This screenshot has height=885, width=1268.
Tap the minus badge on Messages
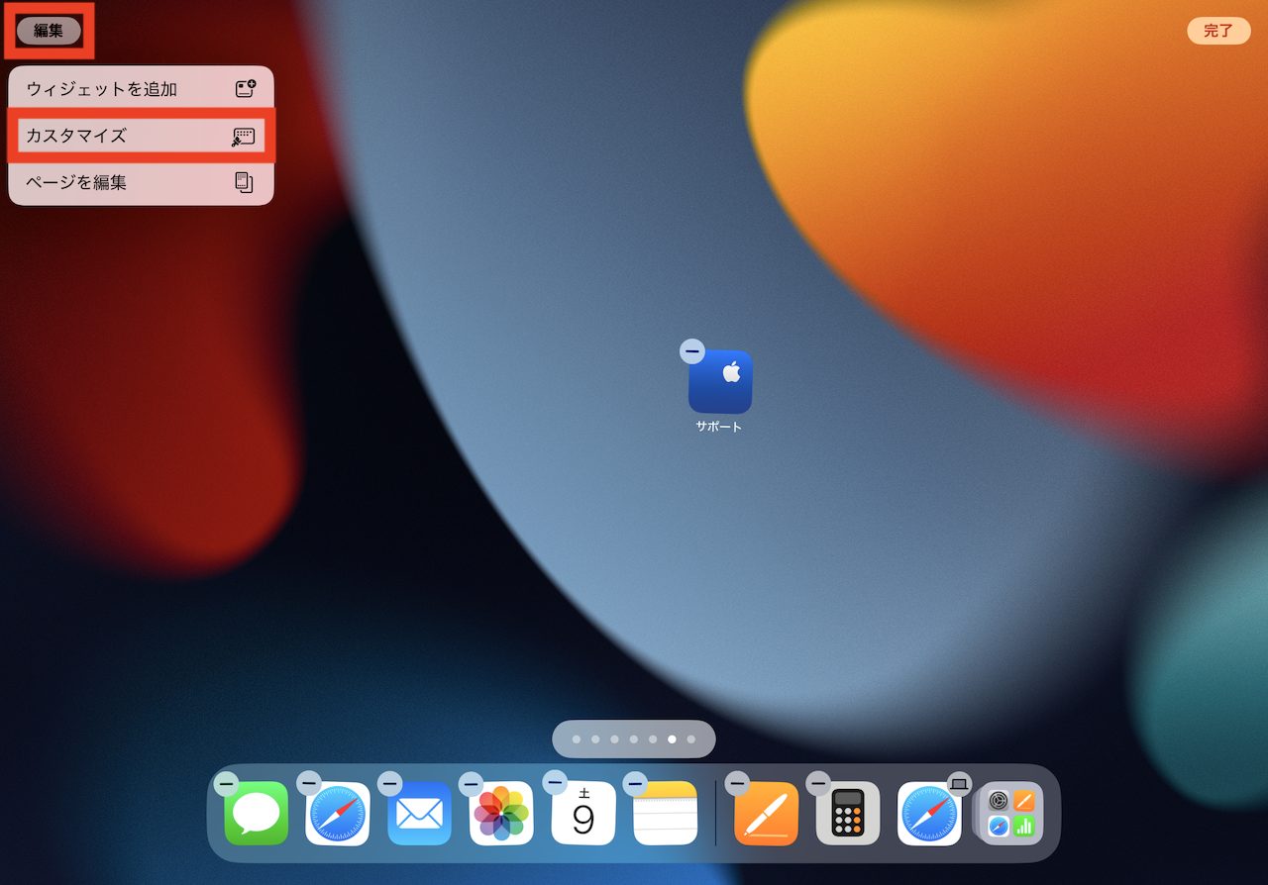[227, 784]
